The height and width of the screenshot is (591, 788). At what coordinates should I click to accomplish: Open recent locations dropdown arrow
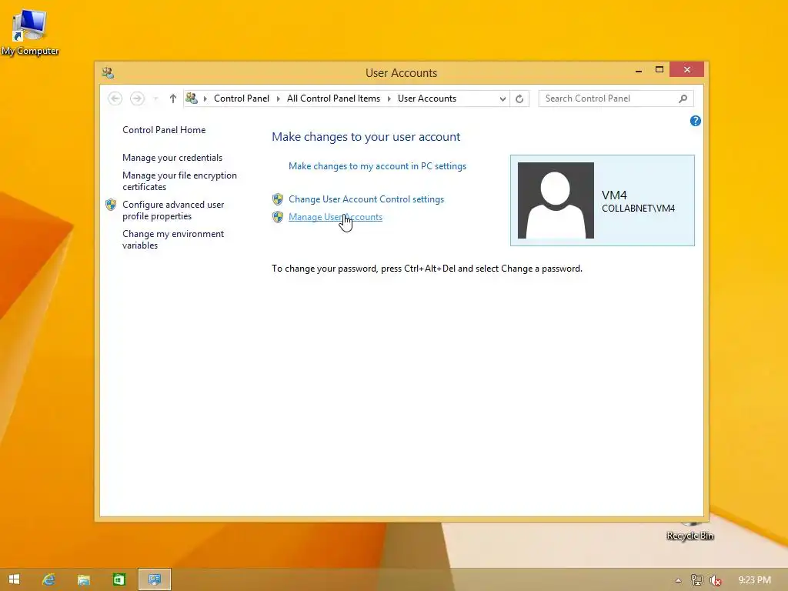[x=155, y=98]
